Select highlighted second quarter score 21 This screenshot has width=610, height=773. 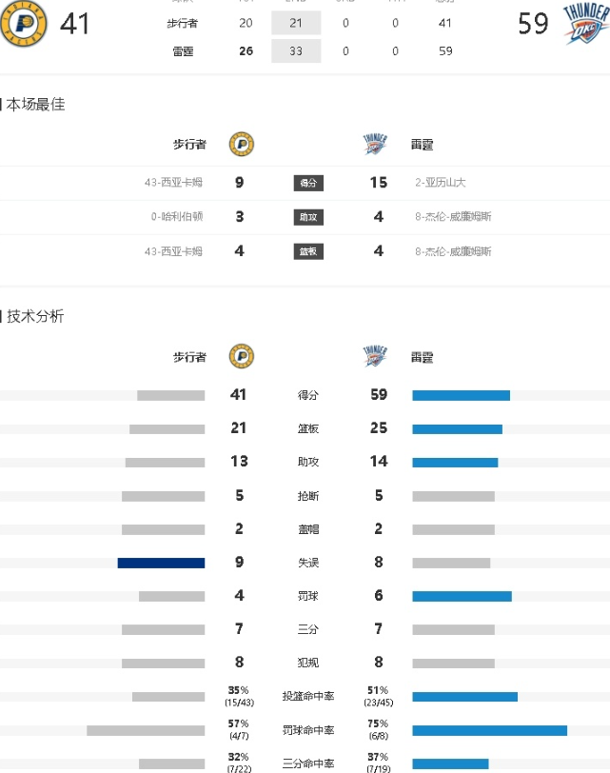tap(296, 23)
